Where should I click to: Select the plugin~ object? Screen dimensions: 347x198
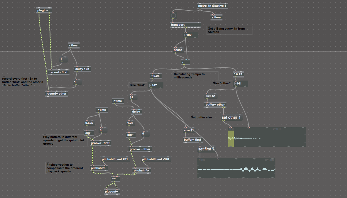(x=44, y=11)
